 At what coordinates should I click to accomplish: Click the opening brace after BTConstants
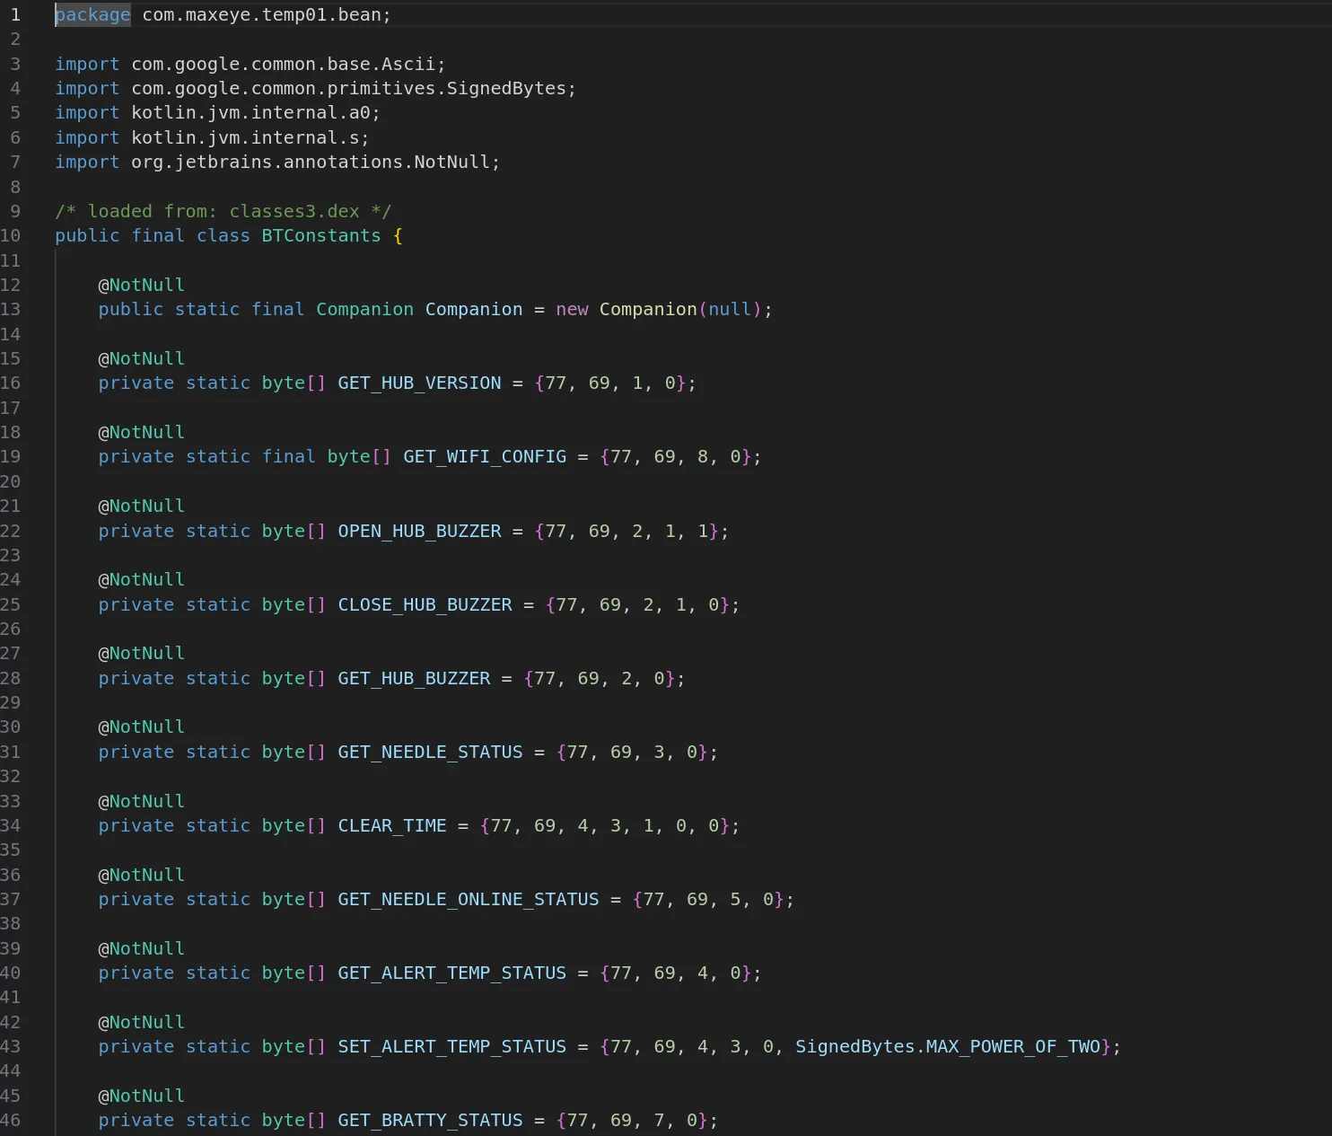398,235
